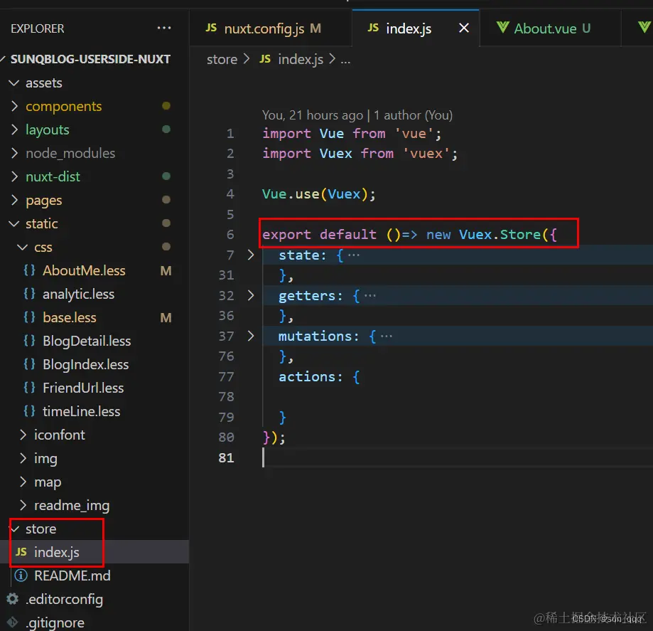The width and height of the screenshot is (653, 631).
Task: Open BlogDetail.less file
Action: pyautogui.click(x=87, y=341)
